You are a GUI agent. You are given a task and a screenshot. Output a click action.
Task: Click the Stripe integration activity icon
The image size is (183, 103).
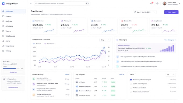tap(34, 90)
